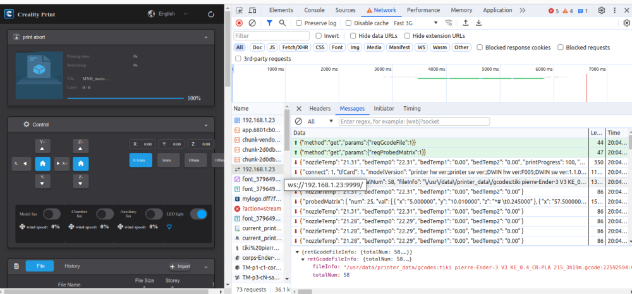Viewport: 632px width, 294px height.
Task: Click the refresh icon in Creality Print header
Action: pos(211,13)
